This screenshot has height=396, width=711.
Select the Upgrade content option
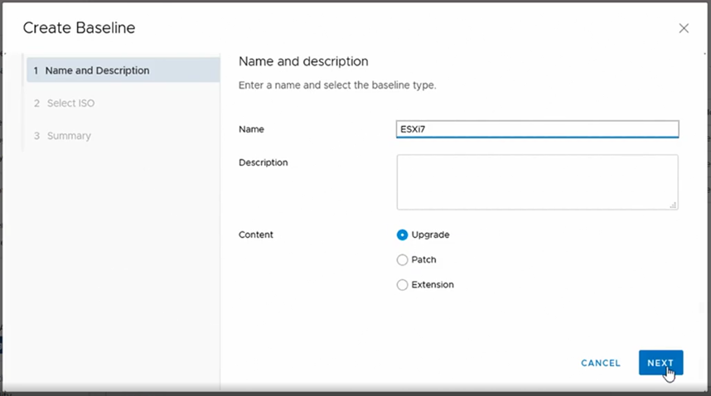tap(402, 234)
